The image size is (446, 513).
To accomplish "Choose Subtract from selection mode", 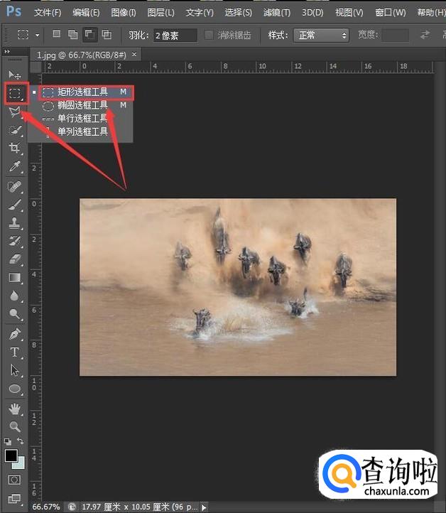I will coord(90,34).
